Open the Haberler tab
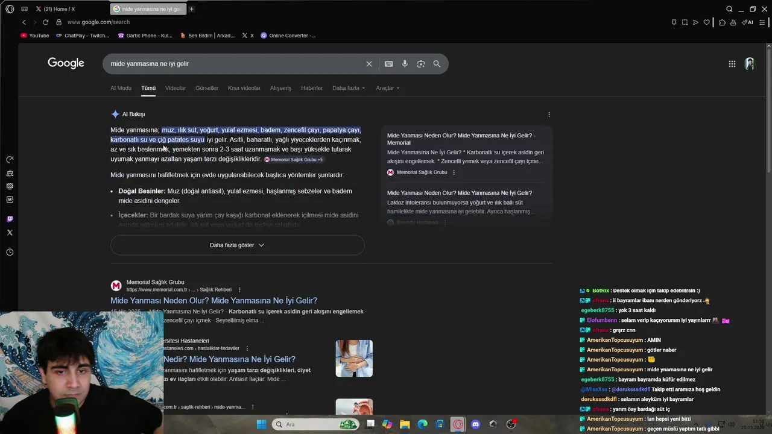 point(312,88)
